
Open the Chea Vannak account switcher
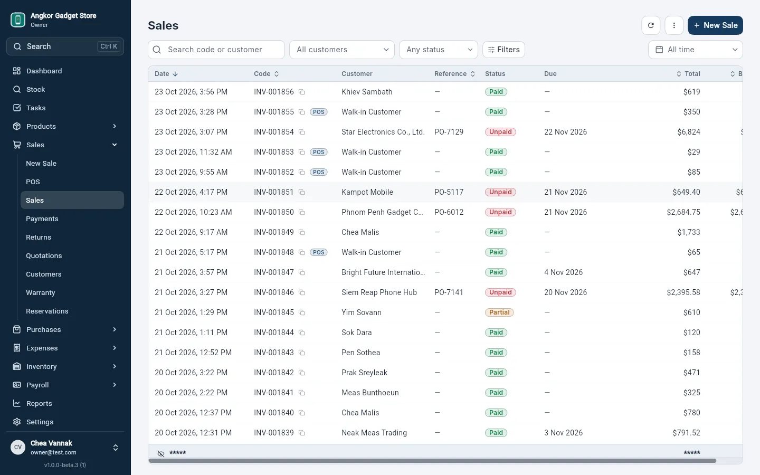point(65,448)
